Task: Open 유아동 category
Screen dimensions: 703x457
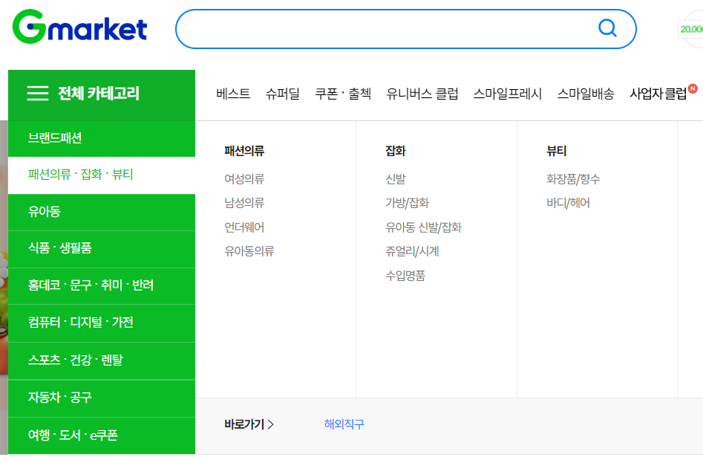Action: (102, 213)
